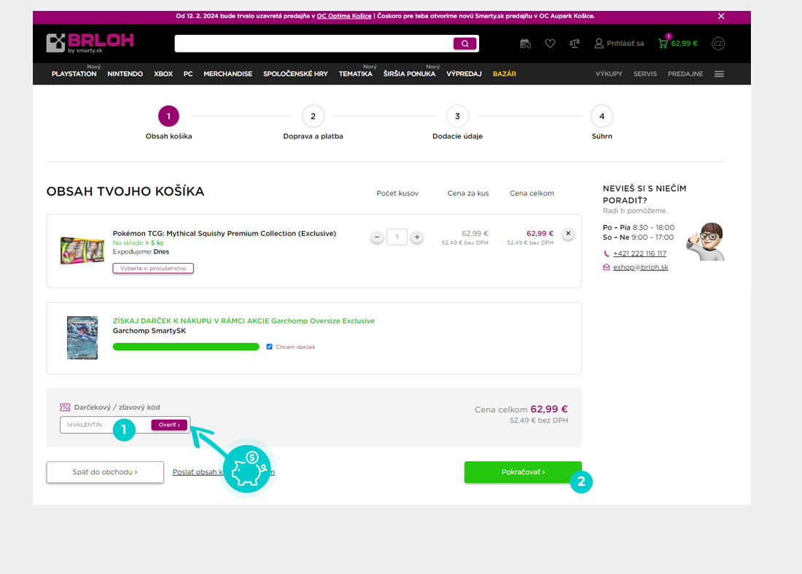Viewport: 802px width, 574px height.
Task: Switch language with the CZ icon
Action: (718, 44)
